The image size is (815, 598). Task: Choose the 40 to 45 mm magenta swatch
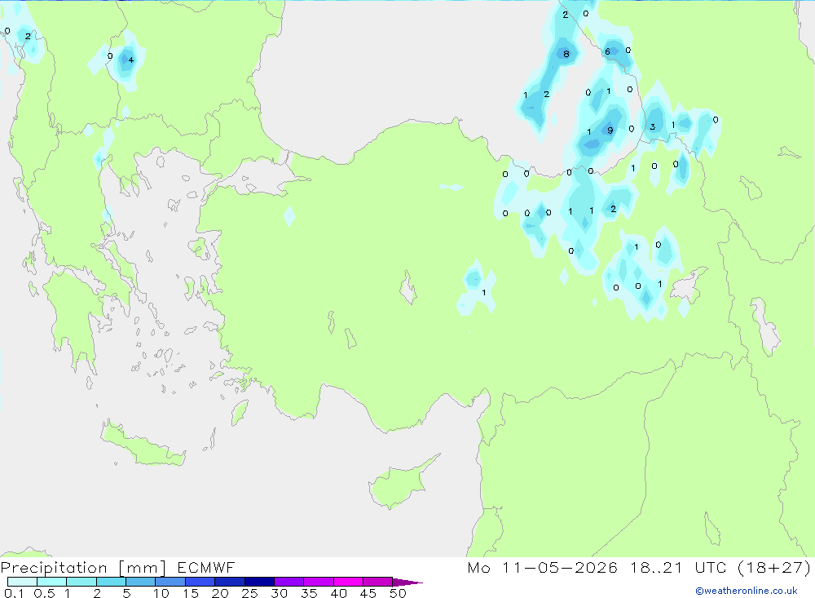tap(348, 582)
